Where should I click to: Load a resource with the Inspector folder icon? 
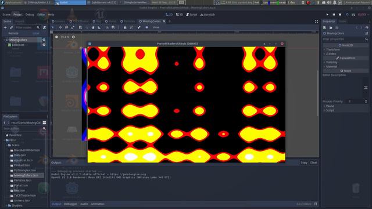[331, 27]
